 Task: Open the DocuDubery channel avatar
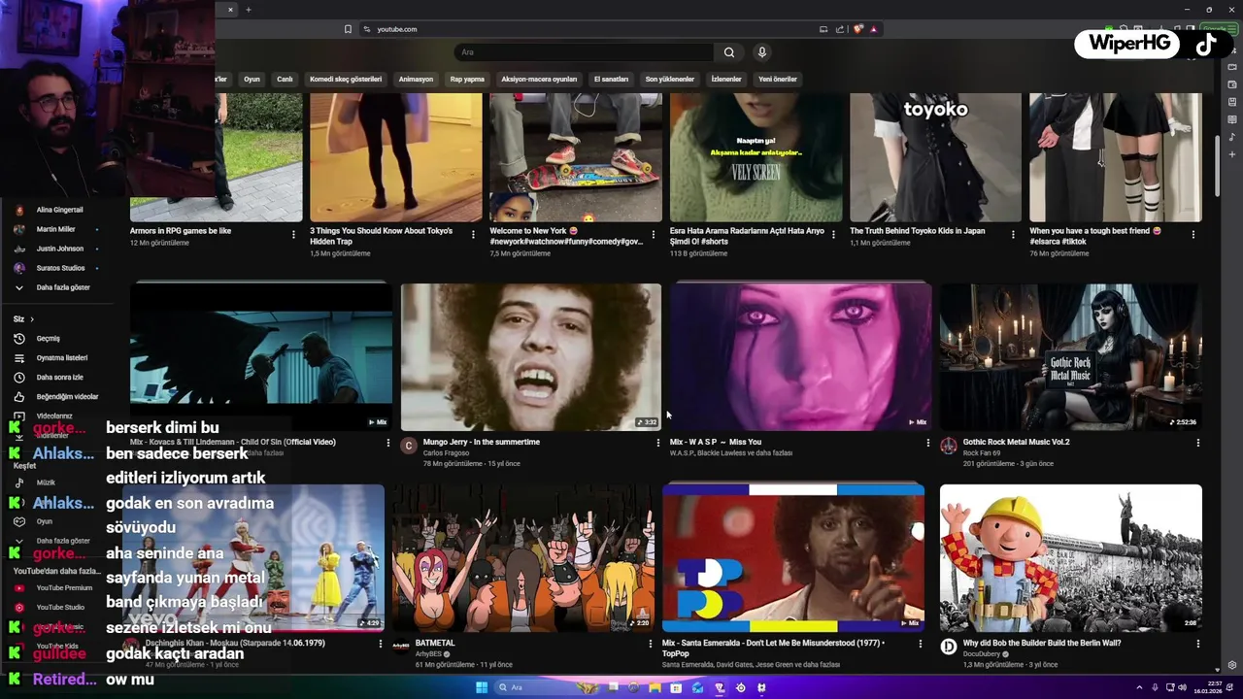pos(949,647)
